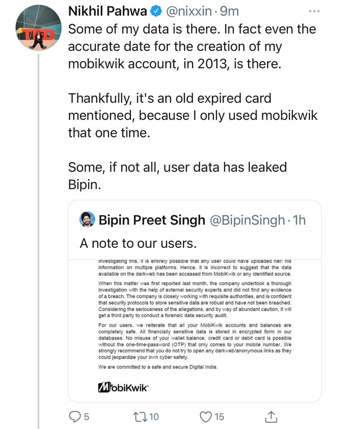Click the Bipin Preet Singh name
This screenshot has width=337, height=429.
pos(152,220)
